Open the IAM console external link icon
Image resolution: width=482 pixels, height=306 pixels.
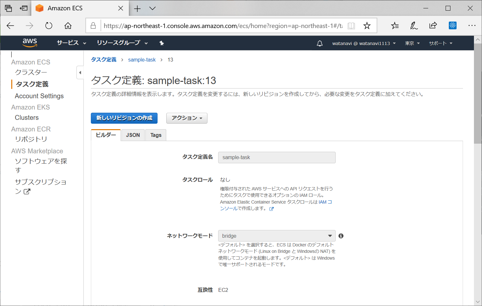pyautogui.click(x=271, y=209)
